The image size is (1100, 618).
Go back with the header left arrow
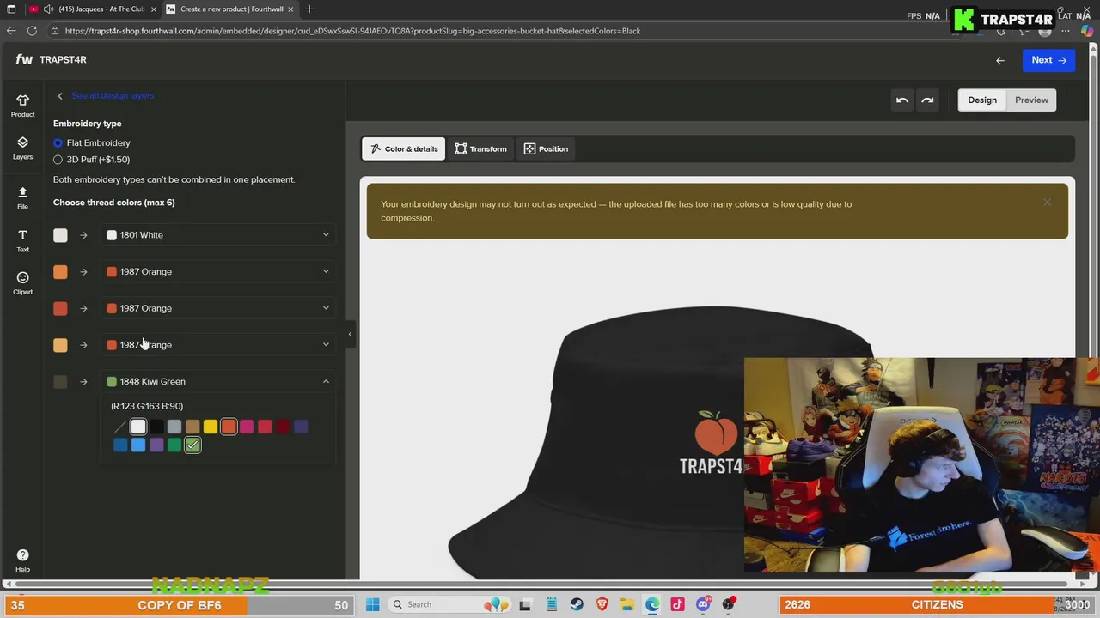click(999, 60)
